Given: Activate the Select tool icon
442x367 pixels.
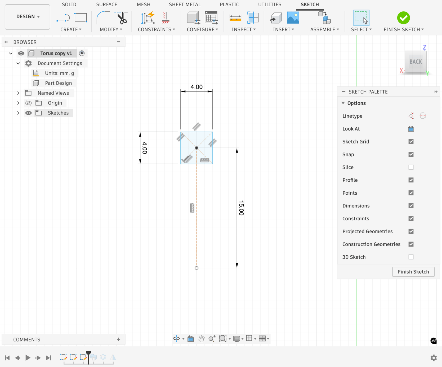Looking at the screenshot, I should coord(361,18).
